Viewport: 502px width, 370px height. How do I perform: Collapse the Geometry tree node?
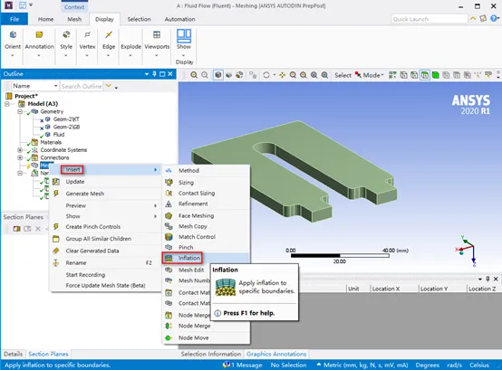coord(20,111)
